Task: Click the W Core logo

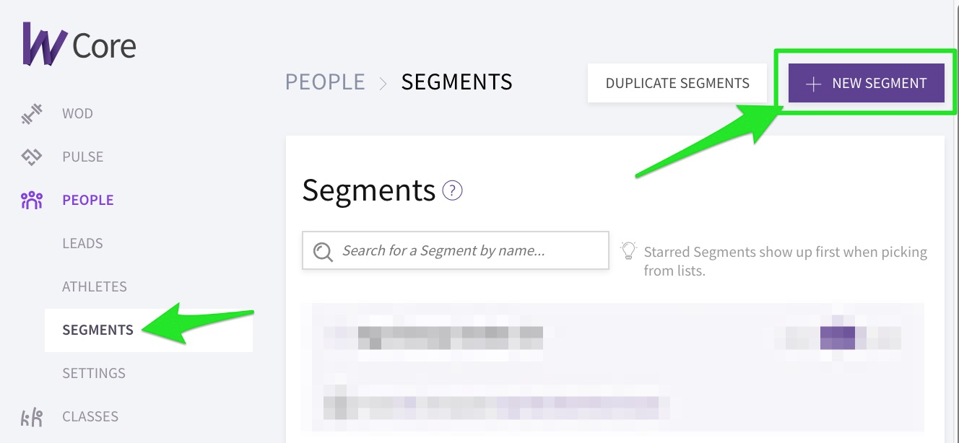Action: pos(79,44)
